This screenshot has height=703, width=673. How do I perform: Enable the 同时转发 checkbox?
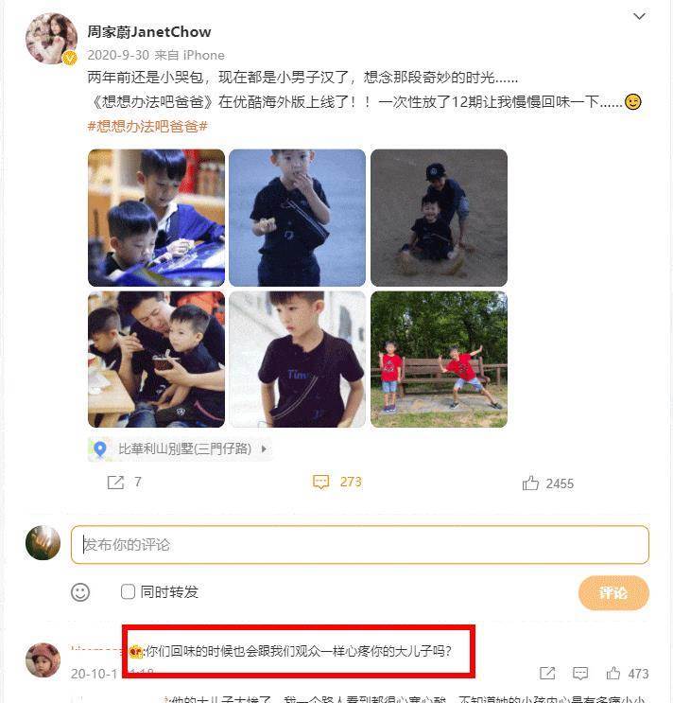(128, 591)
